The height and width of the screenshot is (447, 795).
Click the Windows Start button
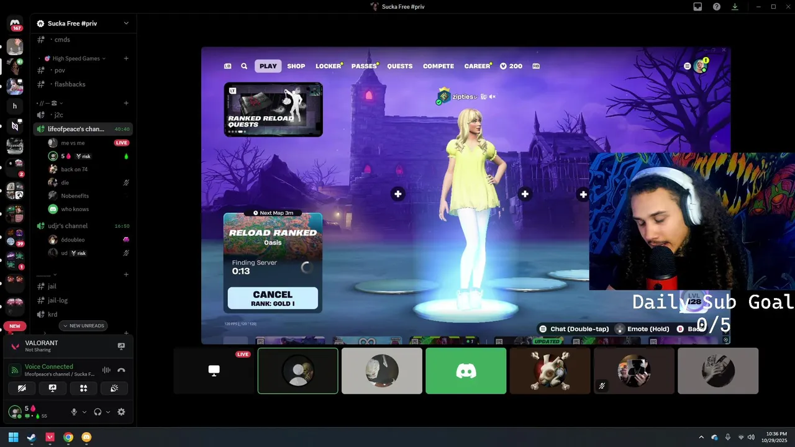tap(13, 437)
